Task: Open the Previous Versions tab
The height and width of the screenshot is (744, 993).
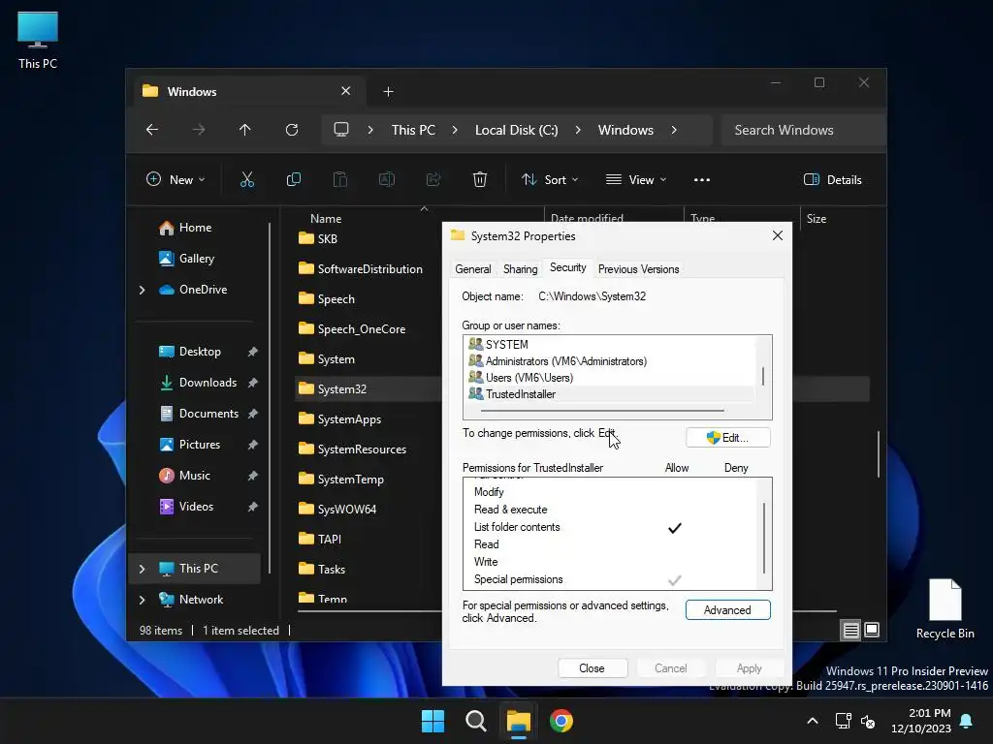Action: click(638, 269)
